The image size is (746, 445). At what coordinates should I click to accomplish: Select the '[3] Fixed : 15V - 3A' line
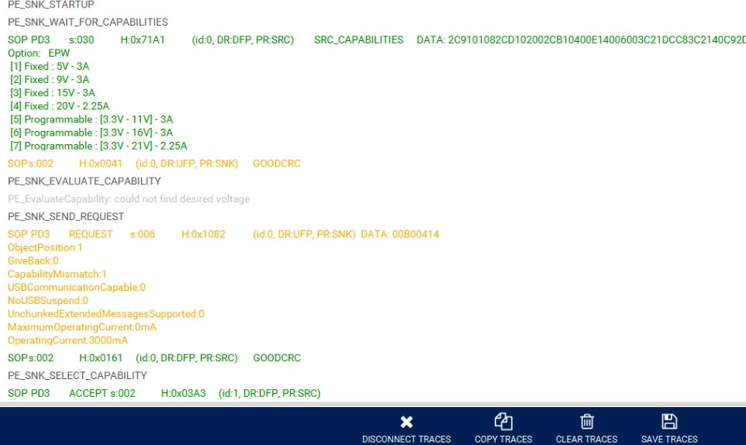(x=52, y=93)
